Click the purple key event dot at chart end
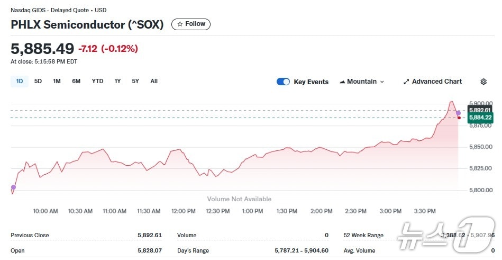Viewport: 502px width, 260px height. pos(458,113)
